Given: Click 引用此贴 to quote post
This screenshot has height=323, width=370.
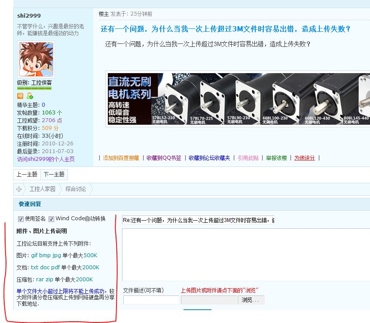Looking at the screenshot, I should (248, 158).
